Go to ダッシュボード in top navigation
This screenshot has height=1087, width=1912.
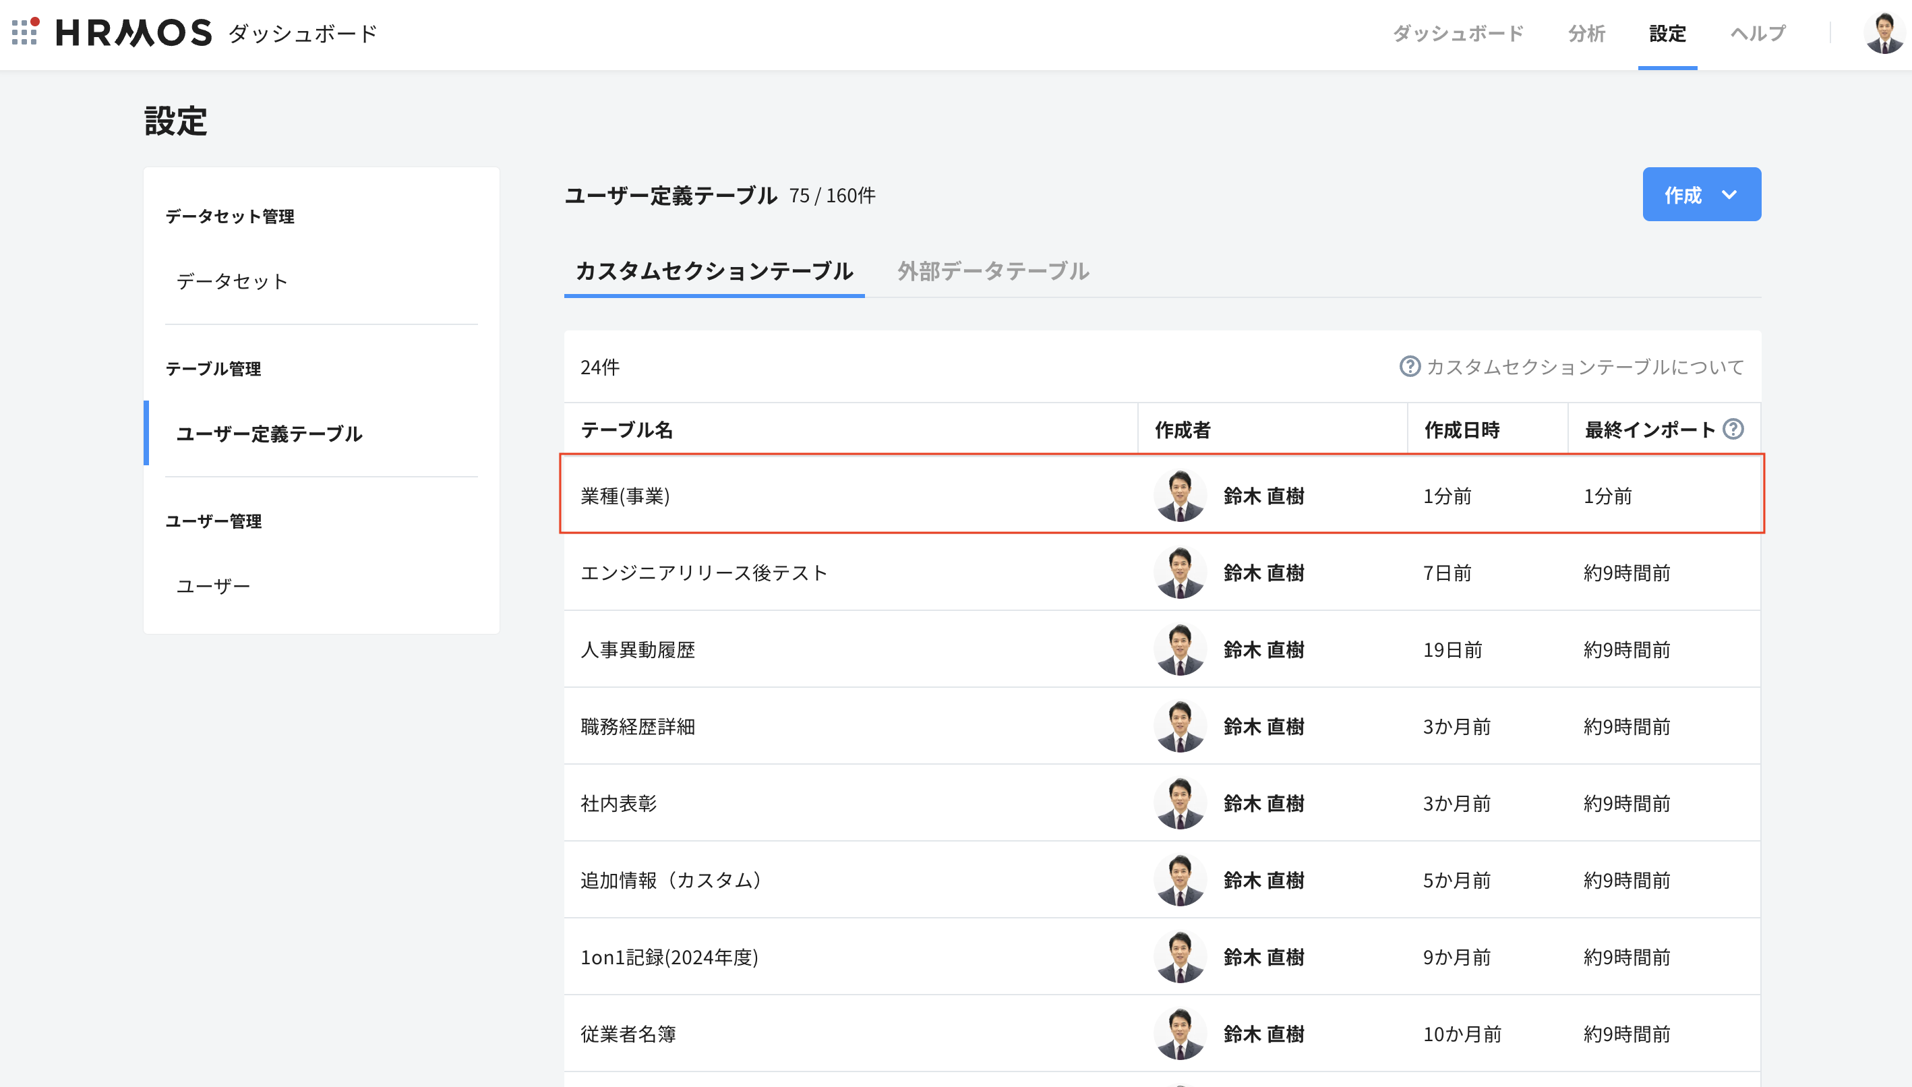click(1458, 34)
